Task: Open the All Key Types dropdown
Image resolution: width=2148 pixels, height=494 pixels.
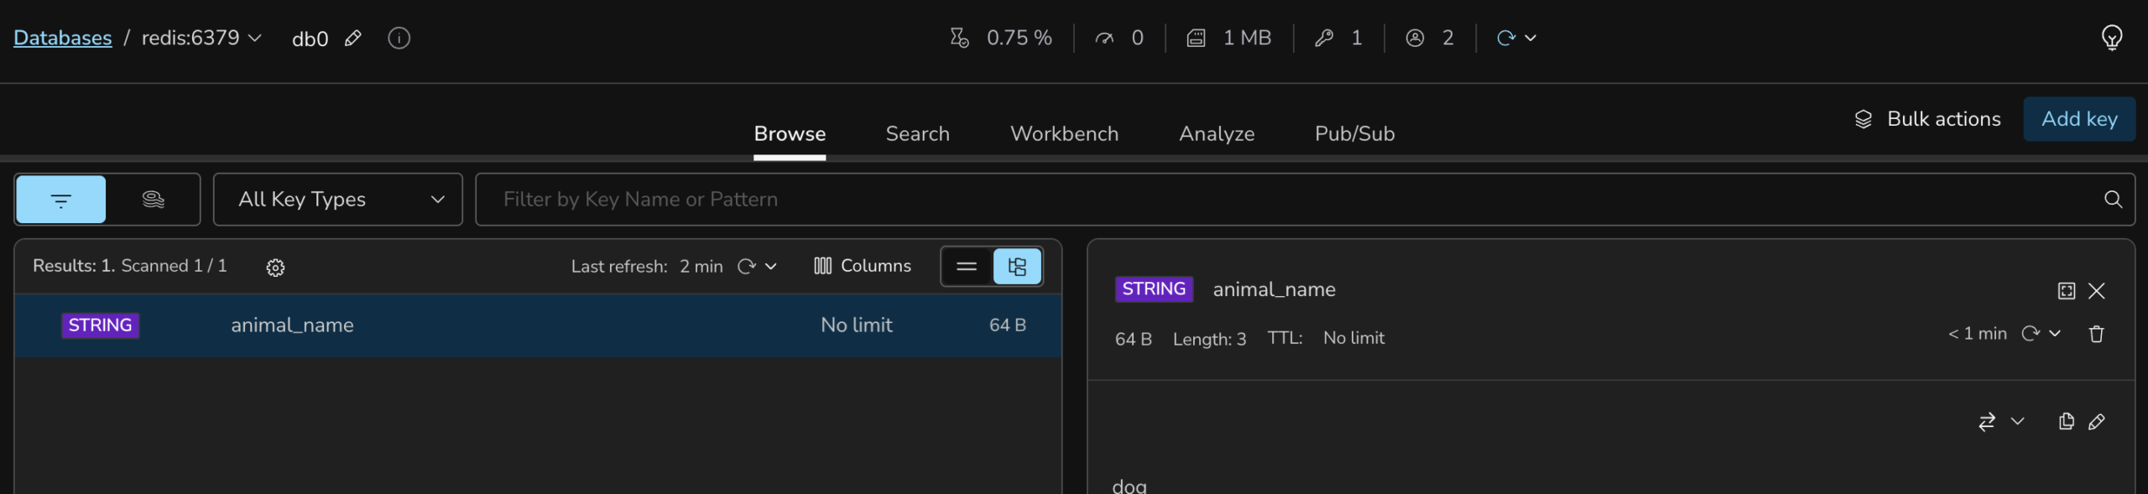Action: (338, 200)
